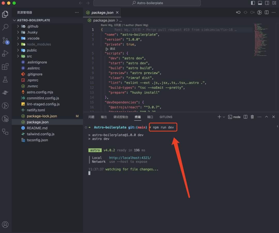The height and width of the screenshot is (233, 279).
Task: Open Source Control view with badge
Action: pyautogui.click(x=5, y=40)
